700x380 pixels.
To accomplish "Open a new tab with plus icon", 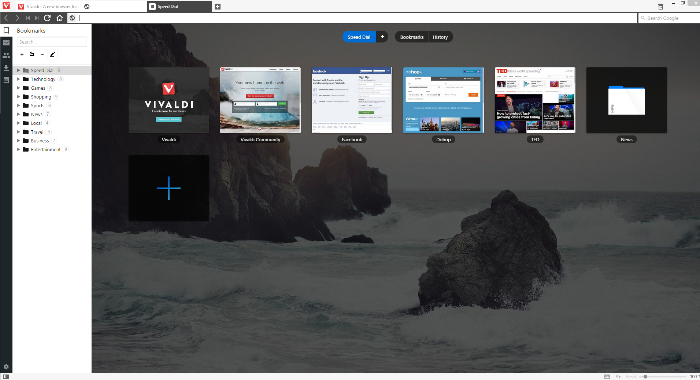I will point(218,7).
